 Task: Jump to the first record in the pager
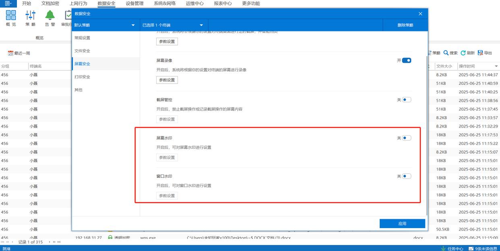3,242
